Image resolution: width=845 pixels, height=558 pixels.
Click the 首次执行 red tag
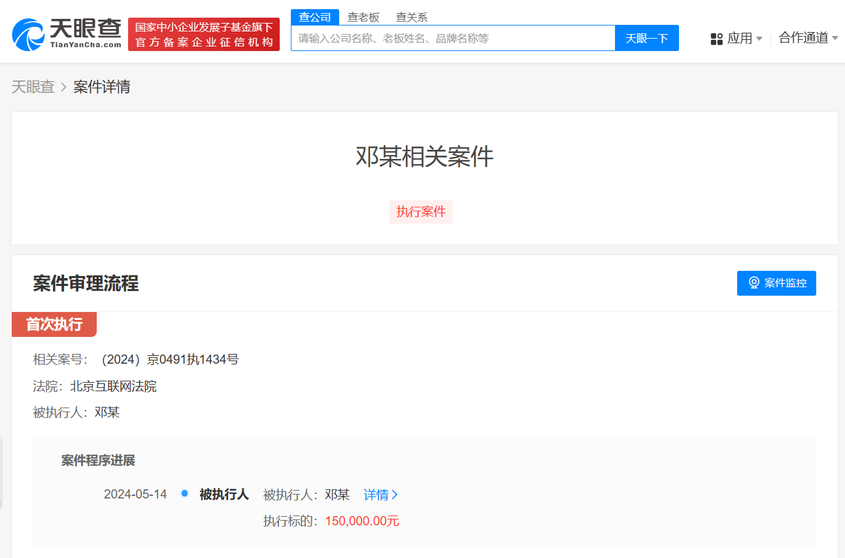(54, 324)
